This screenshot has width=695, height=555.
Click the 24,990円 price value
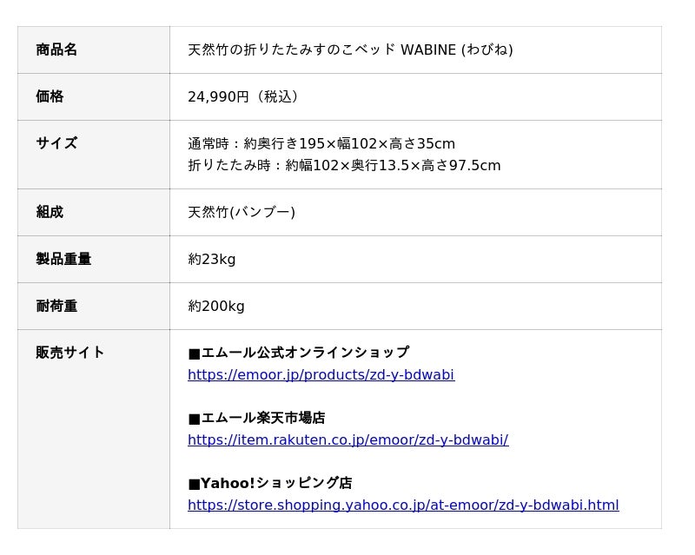coord(247,96)
